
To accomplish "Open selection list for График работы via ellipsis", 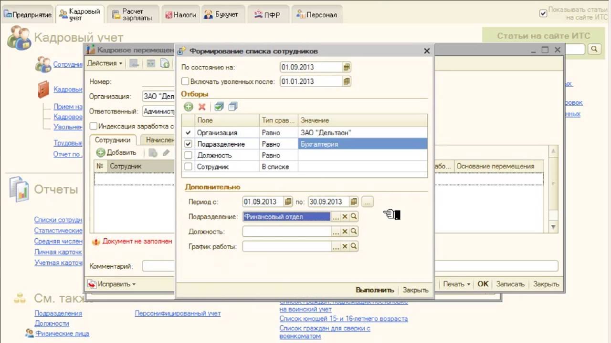I will point(336,246).
